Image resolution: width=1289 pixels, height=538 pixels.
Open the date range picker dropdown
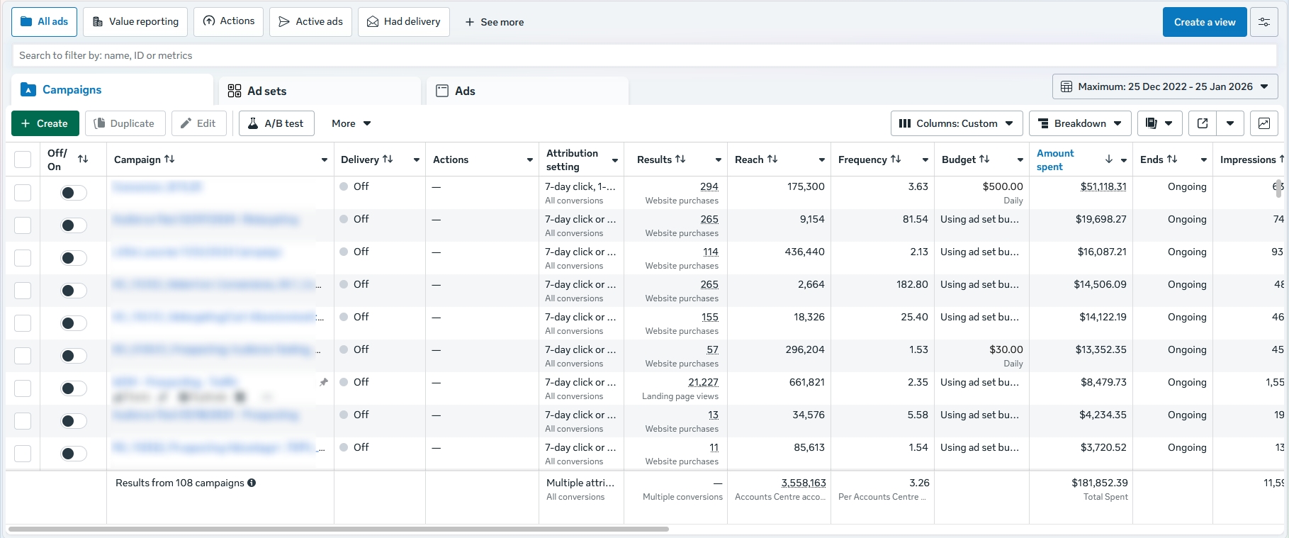point(1164,86)
